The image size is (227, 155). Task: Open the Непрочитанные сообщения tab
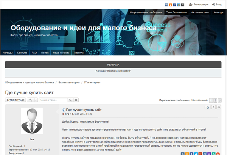[x=146, y=13]
